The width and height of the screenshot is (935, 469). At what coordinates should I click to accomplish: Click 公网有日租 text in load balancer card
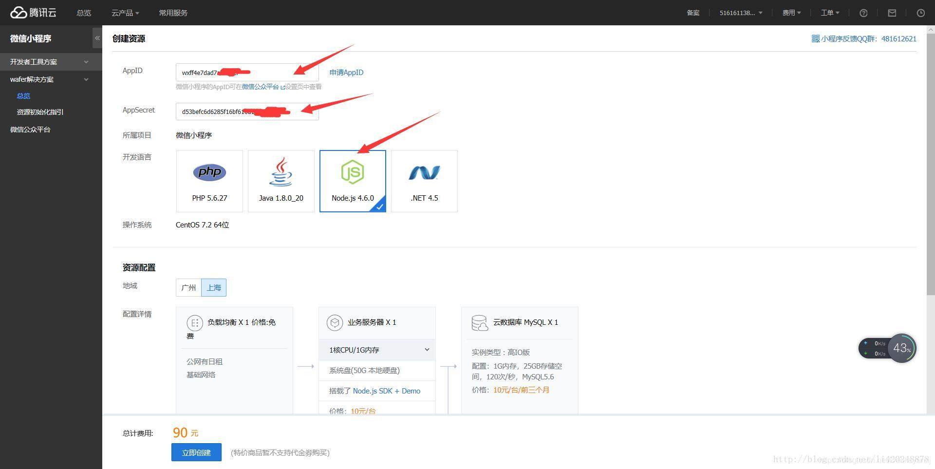[x=205, y=362]
